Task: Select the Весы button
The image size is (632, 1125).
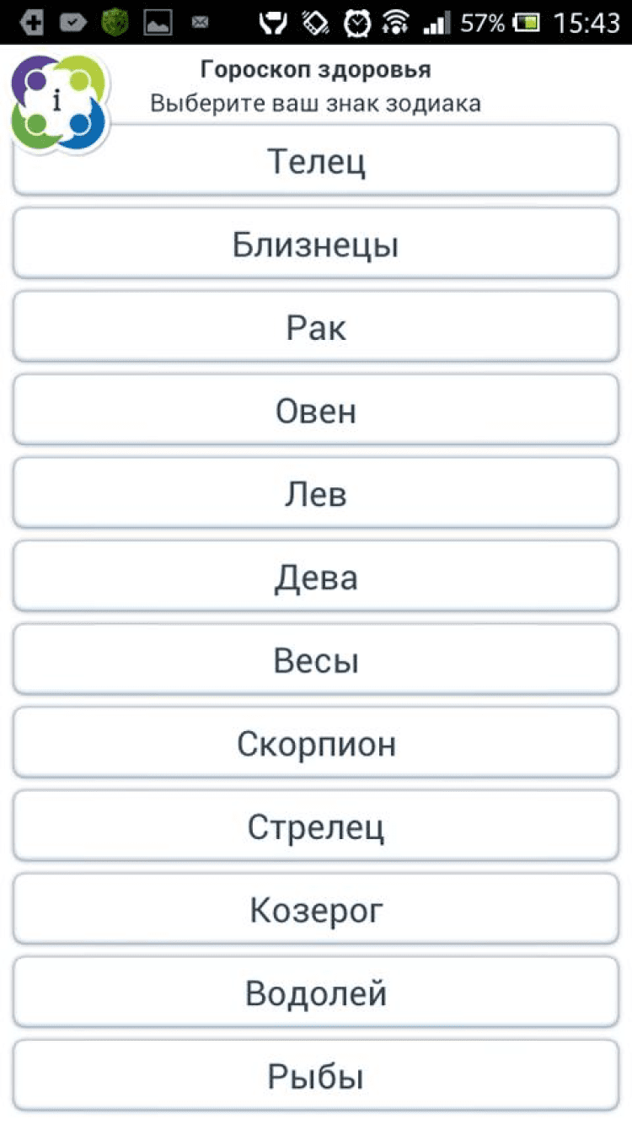Action: click(x=316, y=660)
